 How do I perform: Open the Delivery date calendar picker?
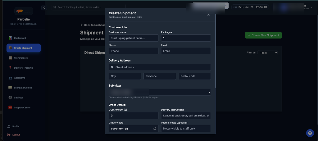coord(155,129)
